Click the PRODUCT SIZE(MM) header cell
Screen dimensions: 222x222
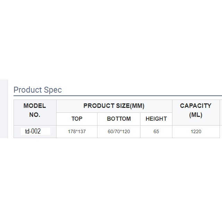[x=114, y=106]
